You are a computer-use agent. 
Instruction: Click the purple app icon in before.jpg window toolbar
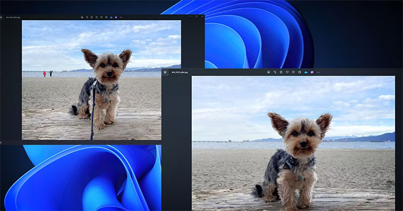[116, 17]
